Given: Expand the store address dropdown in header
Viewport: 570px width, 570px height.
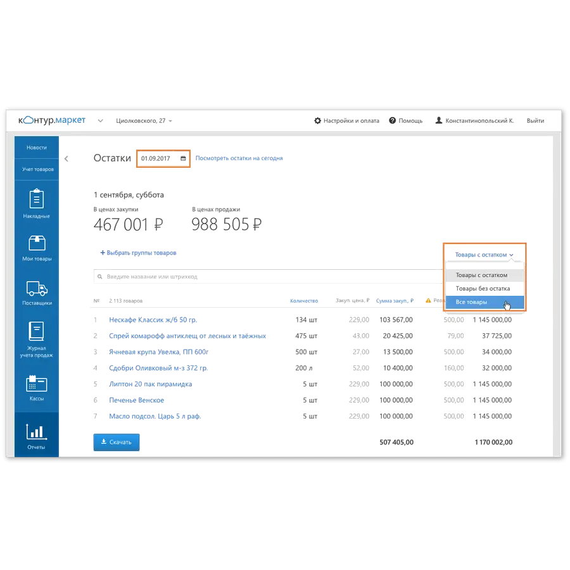Looking at the screenshot, I should [143, 120].
